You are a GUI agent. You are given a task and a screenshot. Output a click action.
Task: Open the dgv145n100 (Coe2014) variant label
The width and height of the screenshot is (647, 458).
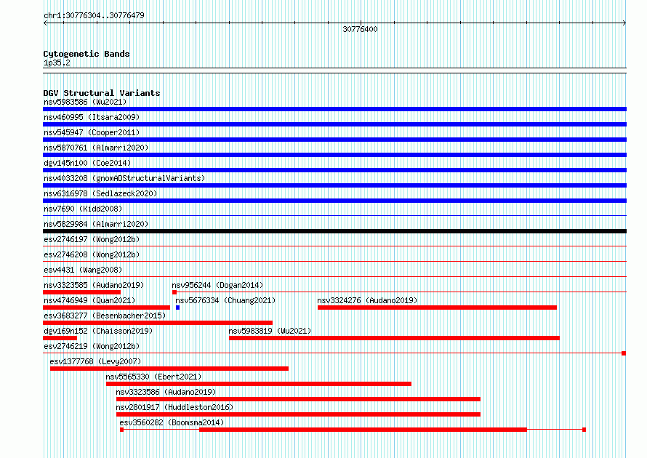(87, 163)
